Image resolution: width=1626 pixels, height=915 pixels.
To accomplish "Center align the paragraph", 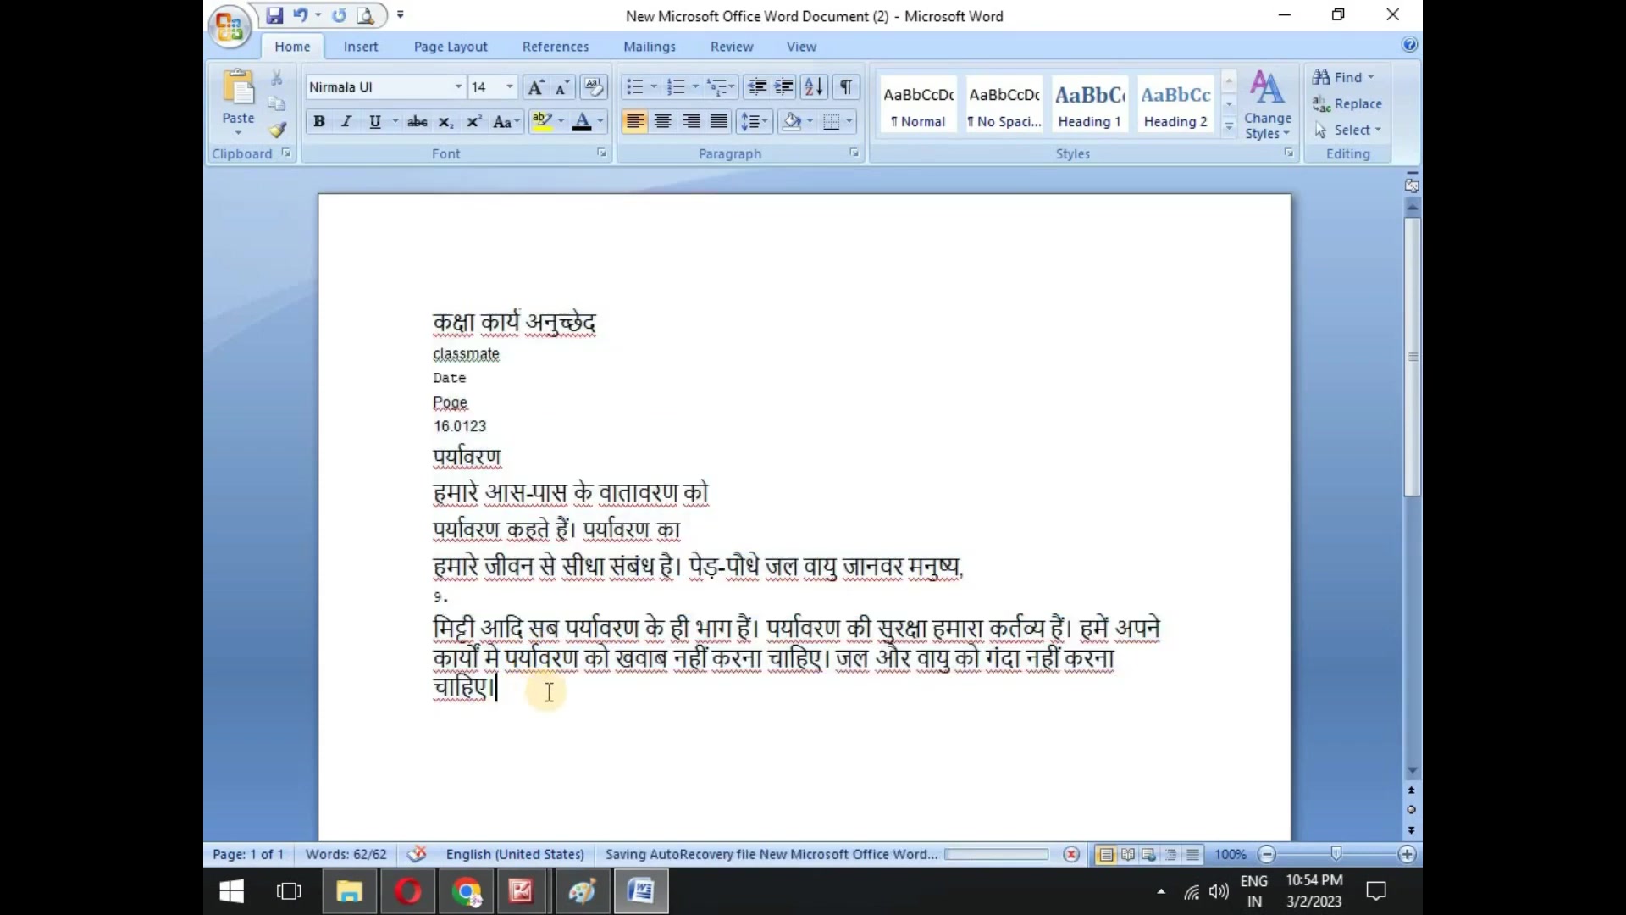I will (663, 122).
